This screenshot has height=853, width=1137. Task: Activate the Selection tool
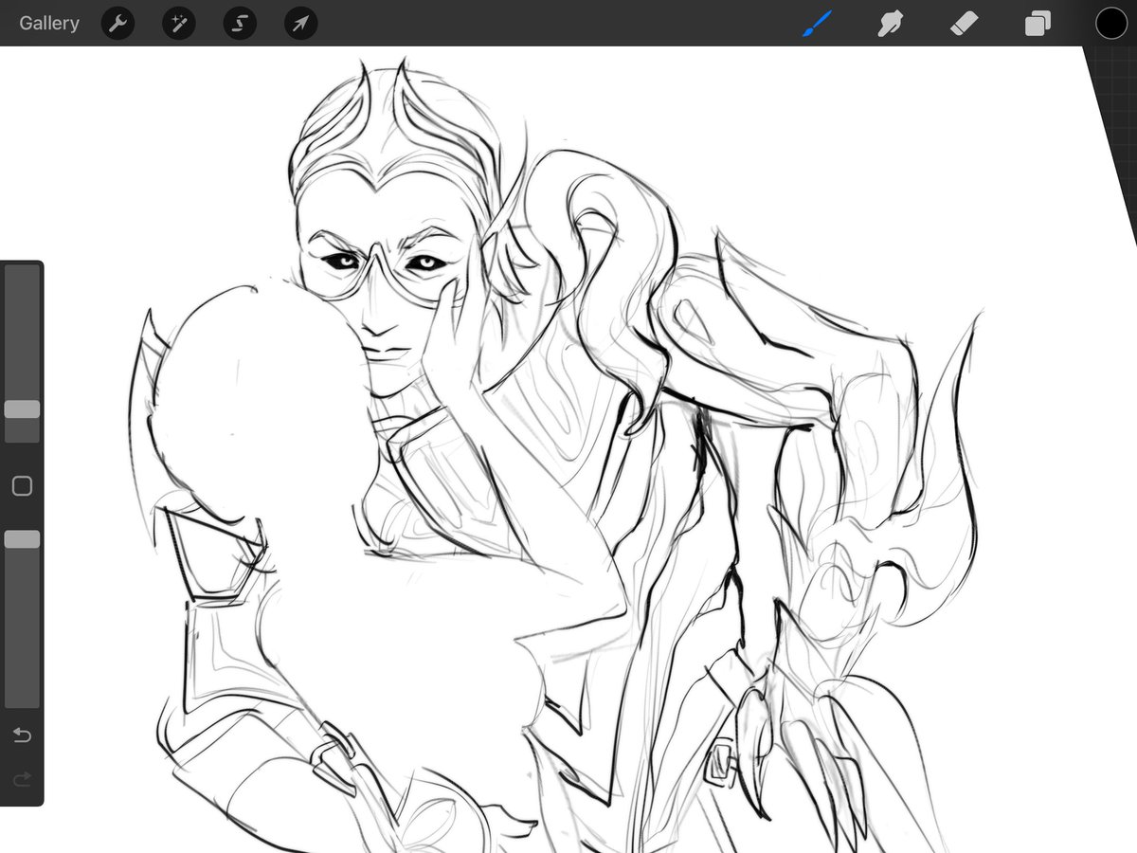click(x=240, y=24)
